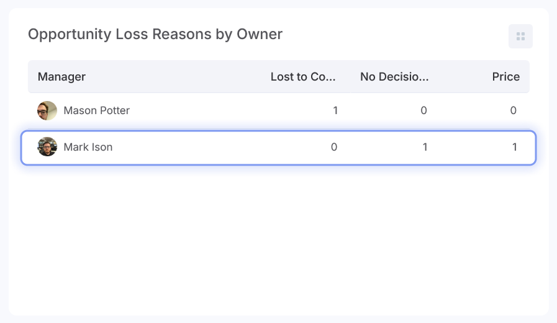Click the grid view icon button
The image size is (557, 323).
coord(520,36)
